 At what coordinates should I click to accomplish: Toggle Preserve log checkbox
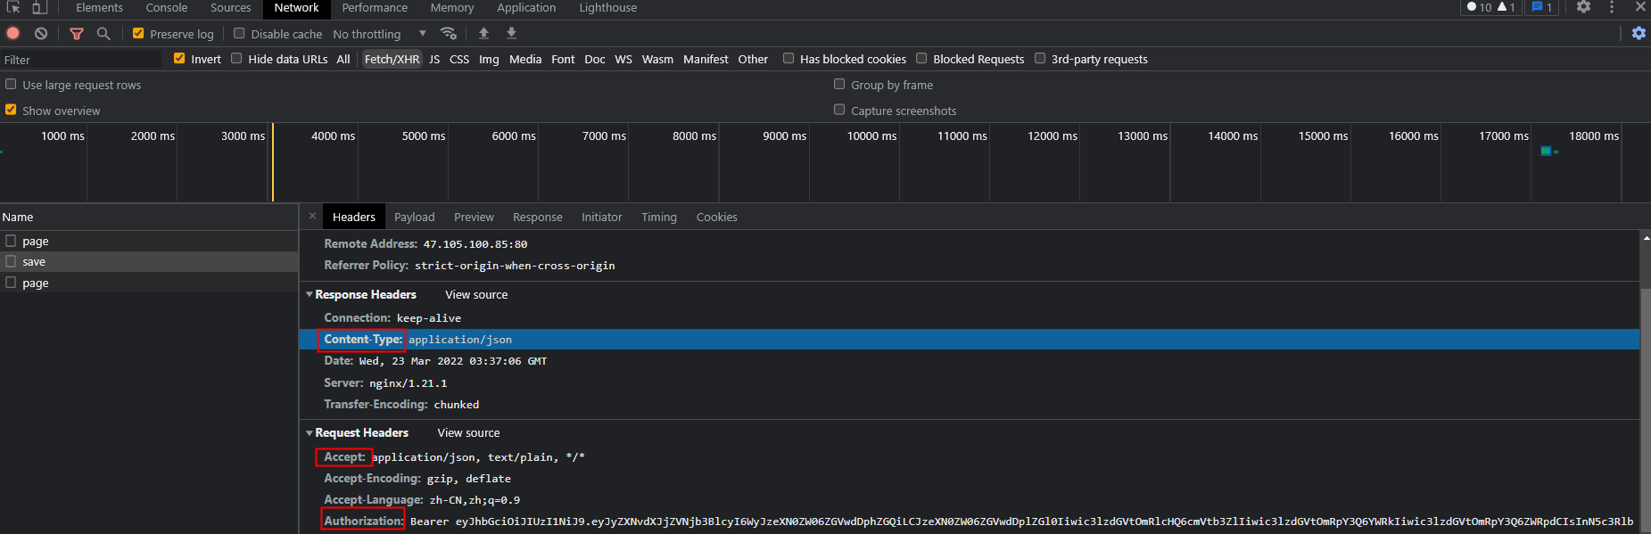click(x=138, y=33)
